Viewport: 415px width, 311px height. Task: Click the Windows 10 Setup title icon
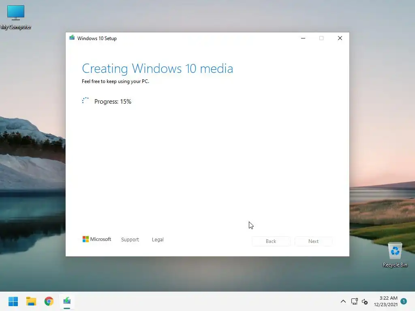72,38
